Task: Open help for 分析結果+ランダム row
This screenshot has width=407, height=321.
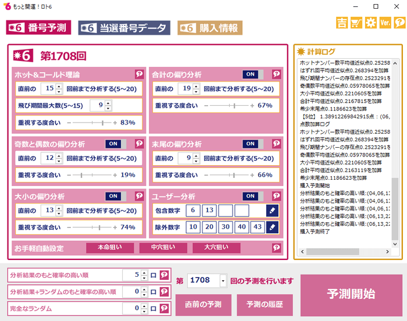Action: [x=165, y=292]
